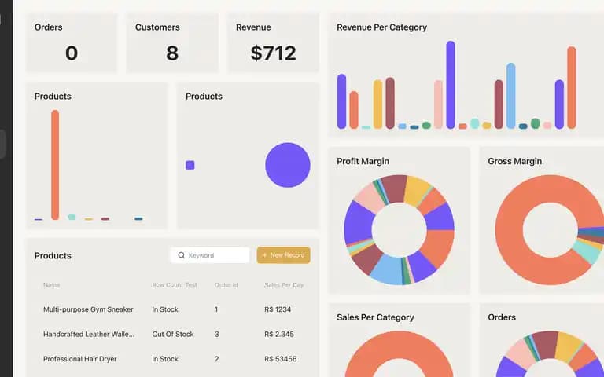The image size is (604, 377).
Task: Focus the Keyword search field
Action: point(210,255)
